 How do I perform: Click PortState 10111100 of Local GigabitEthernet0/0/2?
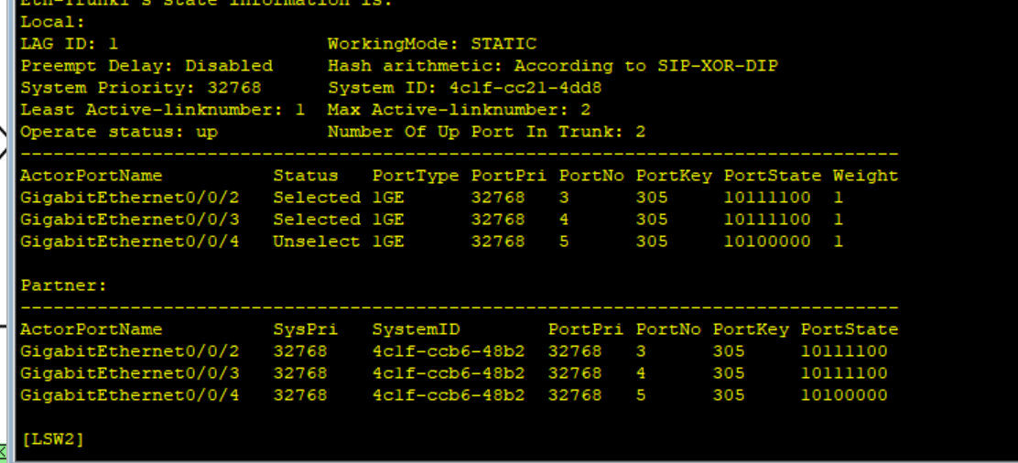[x=767, y=198]
